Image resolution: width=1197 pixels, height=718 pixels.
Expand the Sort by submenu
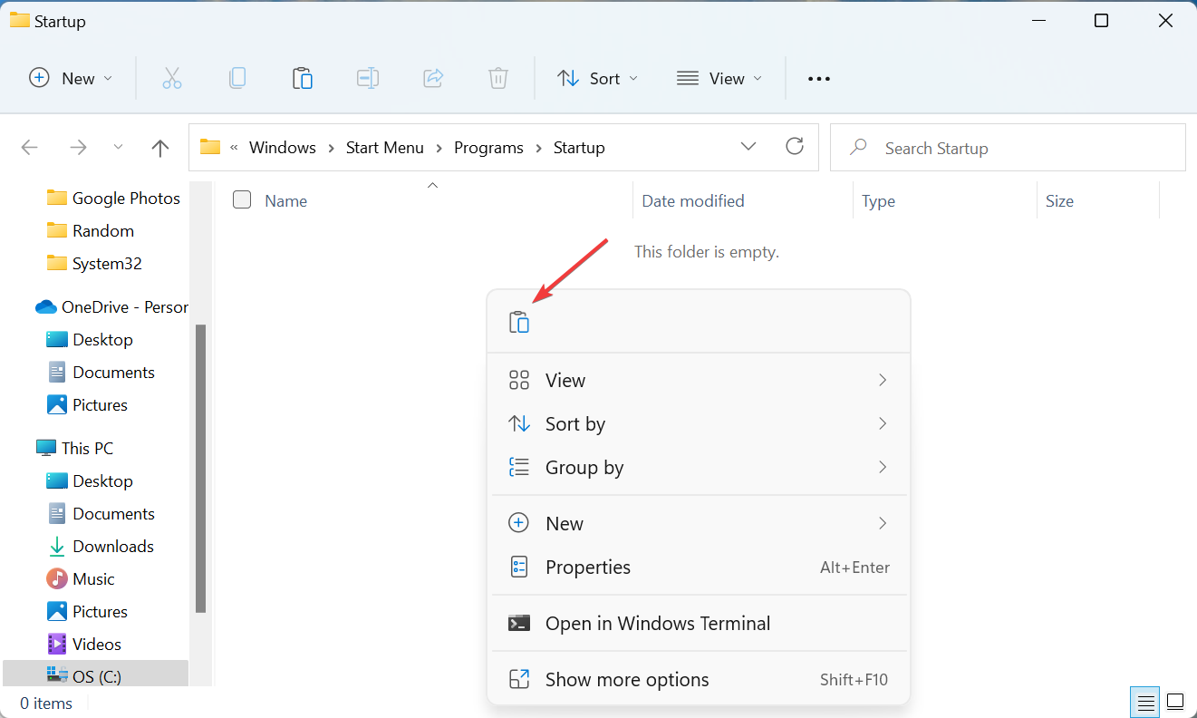(x=699, y=423)
